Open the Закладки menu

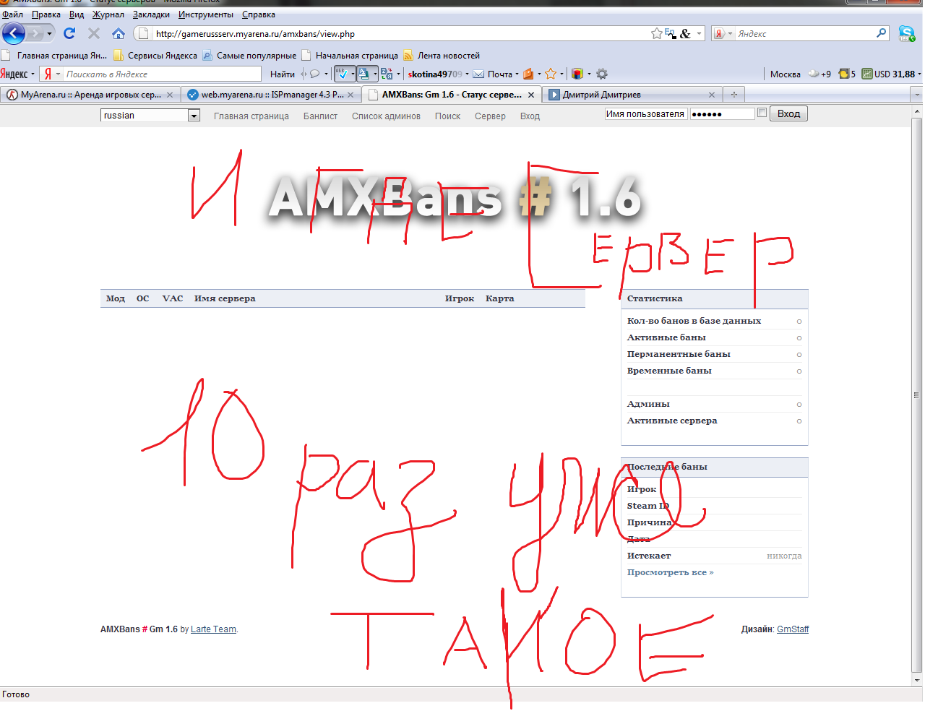click(x=151, y=14)
